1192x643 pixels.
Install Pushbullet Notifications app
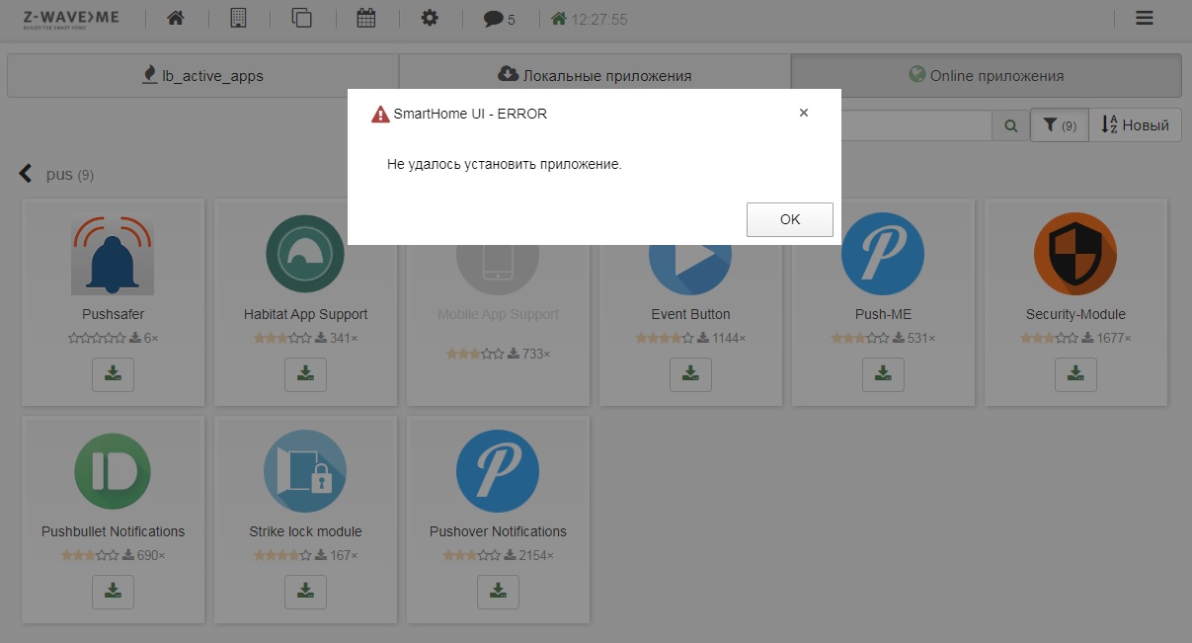113,592
